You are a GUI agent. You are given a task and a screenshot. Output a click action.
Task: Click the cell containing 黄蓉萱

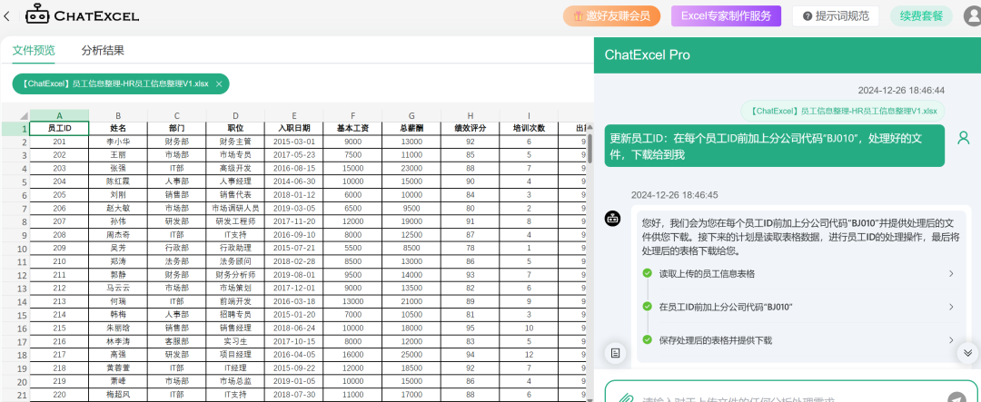117,368
